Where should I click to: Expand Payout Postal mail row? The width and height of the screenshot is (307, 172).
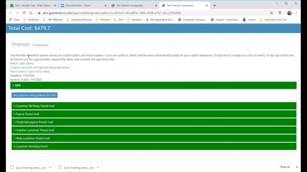(154, 114)
